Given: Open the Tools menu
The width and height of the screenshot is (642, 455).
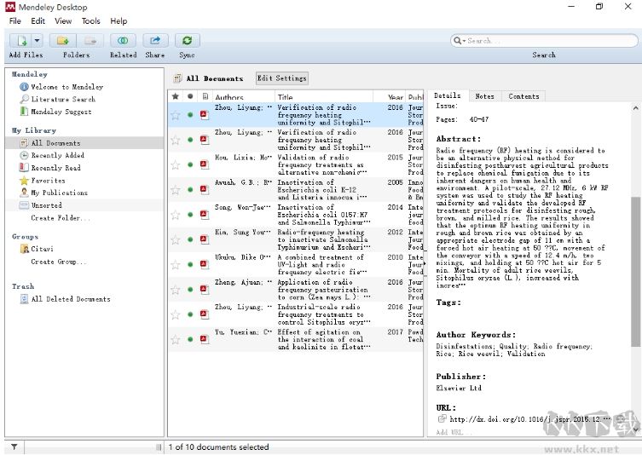Looking at the screenshot, I should point(90,20).
